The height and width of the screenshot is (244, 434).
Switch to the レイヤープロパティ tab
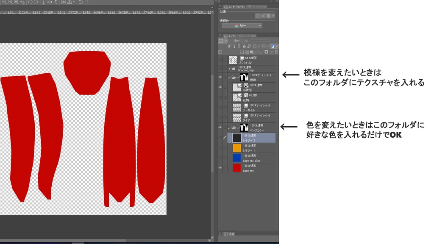tap(234, 7)
